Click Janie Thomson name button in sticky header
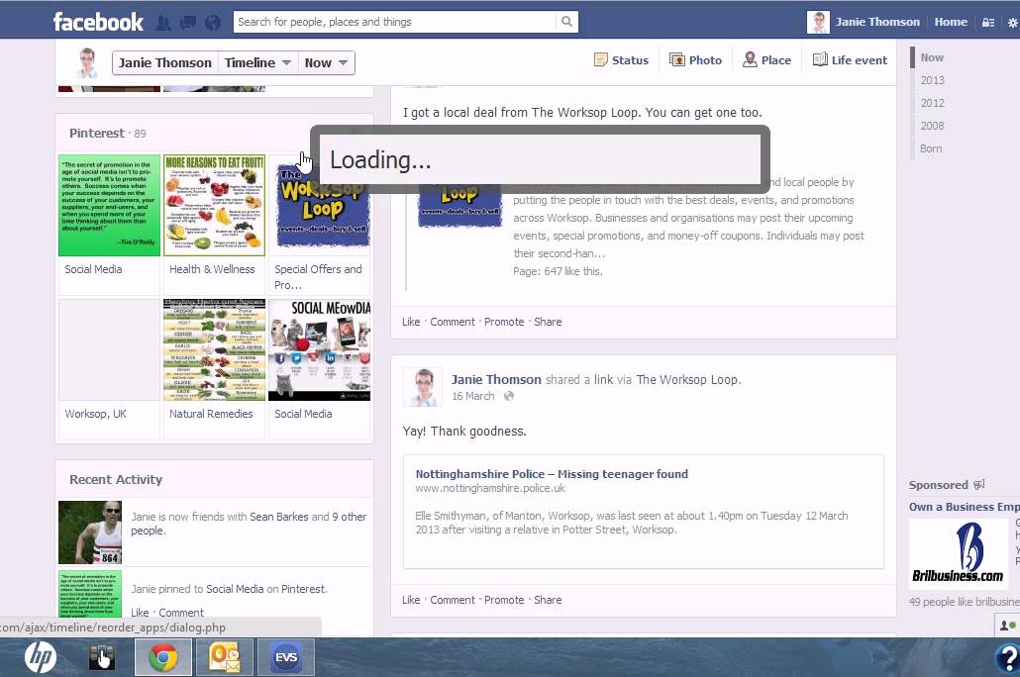 click(165, 63)
